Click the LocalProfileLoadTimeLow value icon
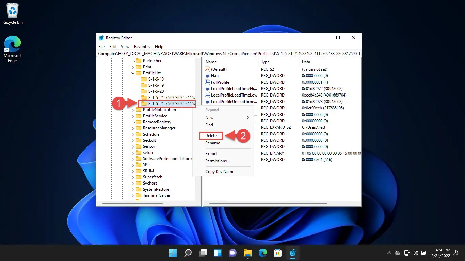 (208, 95)
